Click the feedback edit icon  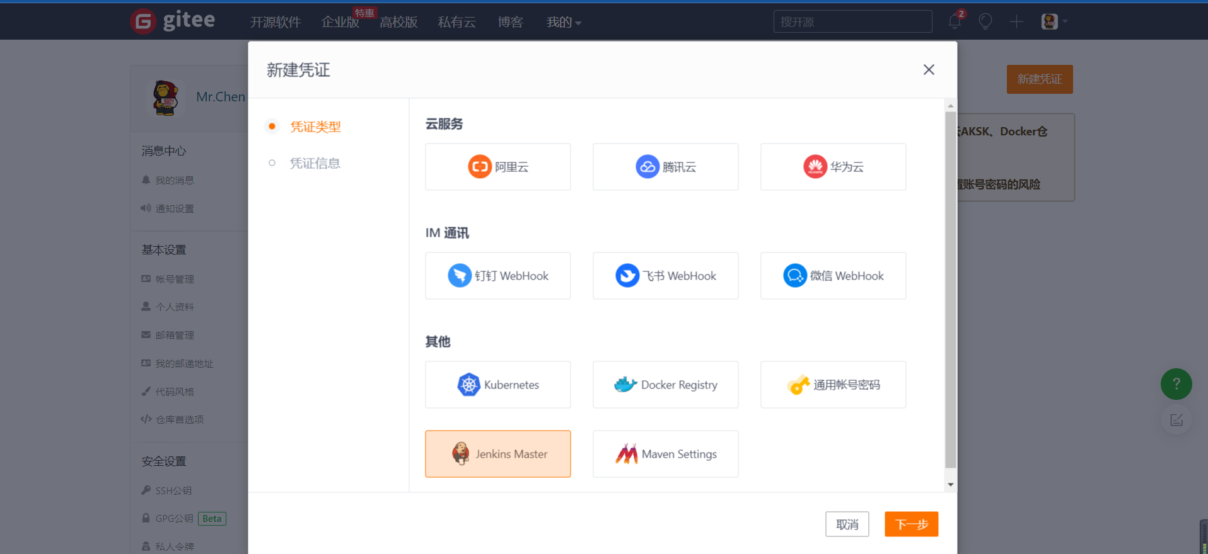[1176, 420]
